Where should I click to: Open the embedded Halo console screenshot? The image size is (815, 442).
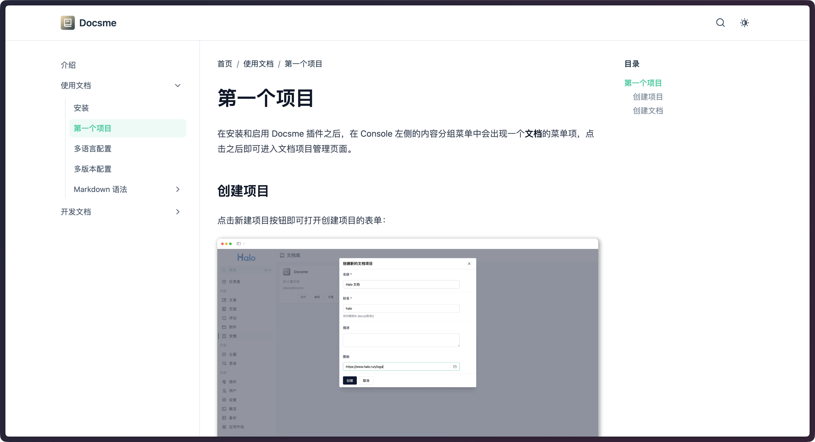click(x=407, y=337)
